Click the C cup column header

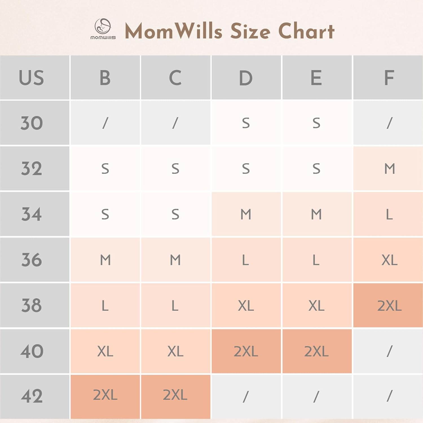175,78
